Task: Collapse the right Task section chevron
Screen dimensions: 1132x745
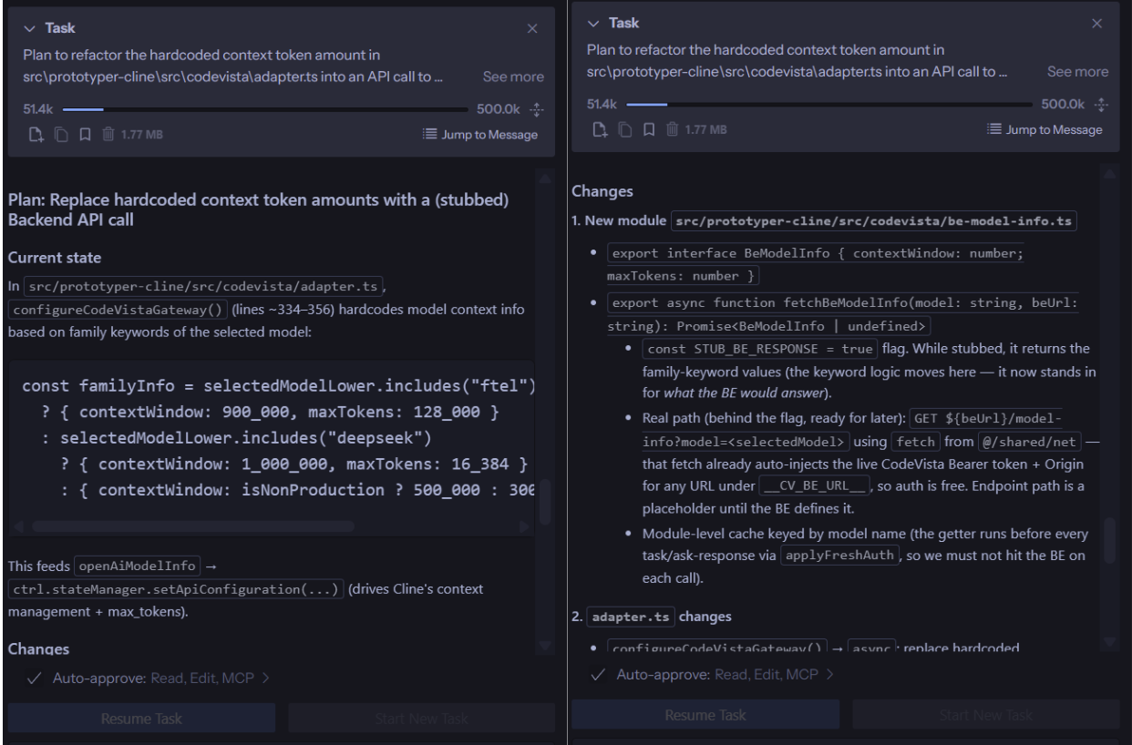Action: coord(595,22)
